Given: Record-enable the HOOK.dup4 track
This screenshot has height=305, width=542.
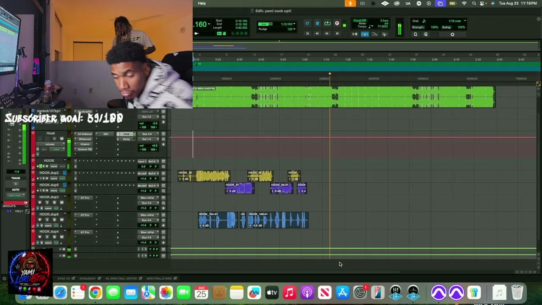Looking at the screenshot, I should click(x=40, y=237).
